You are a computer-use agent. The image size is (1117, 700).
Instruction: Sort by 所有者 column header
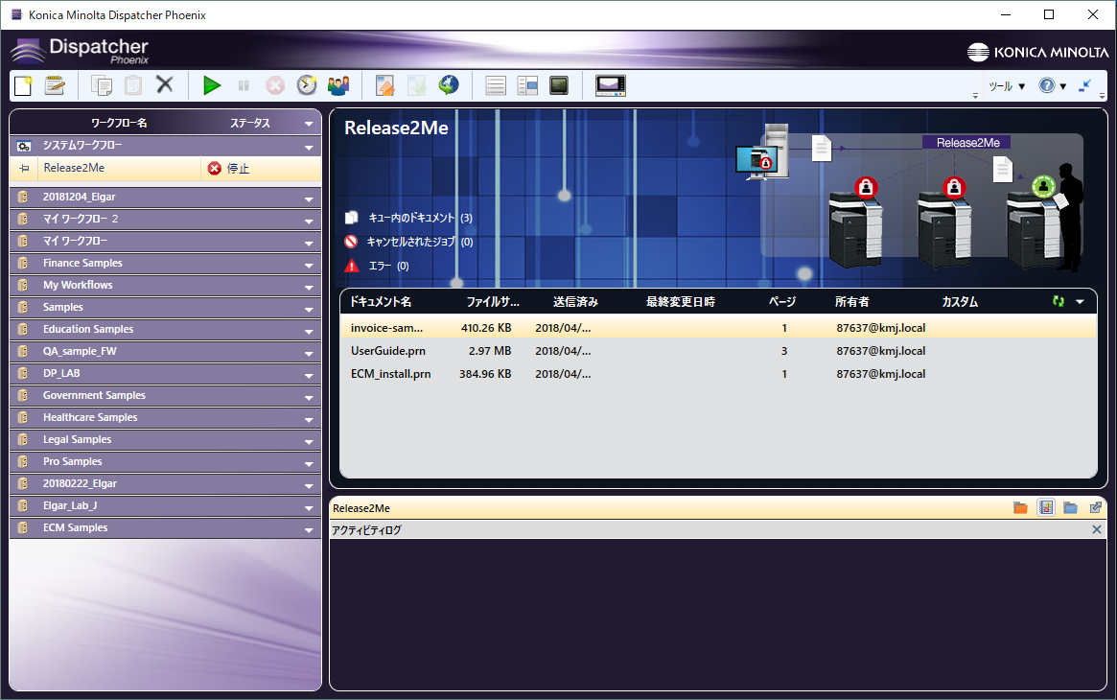852,302
